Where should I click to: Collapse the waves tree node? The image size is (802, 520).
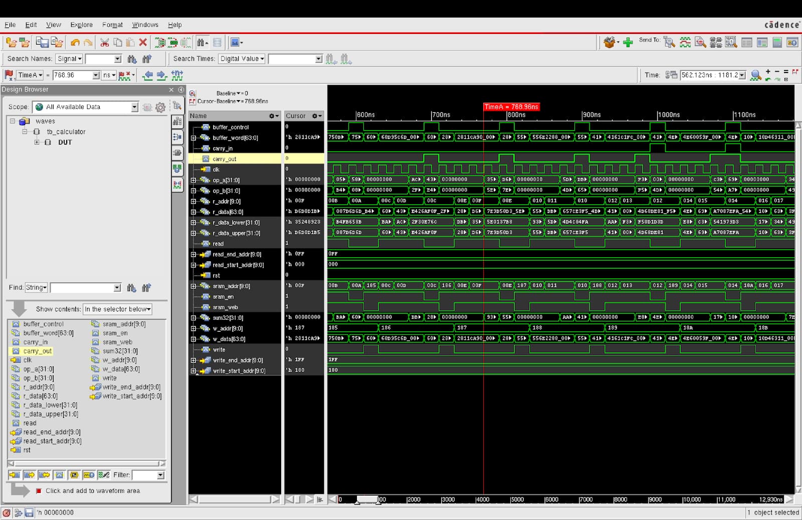coord(13,121)
